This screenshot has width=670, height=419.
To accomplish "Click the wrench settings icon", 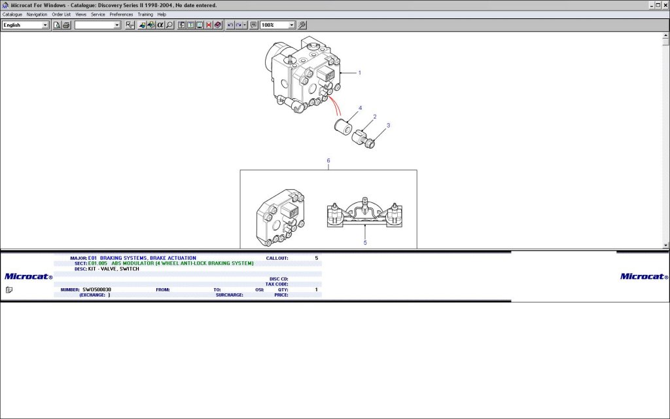I will [302, 26].
